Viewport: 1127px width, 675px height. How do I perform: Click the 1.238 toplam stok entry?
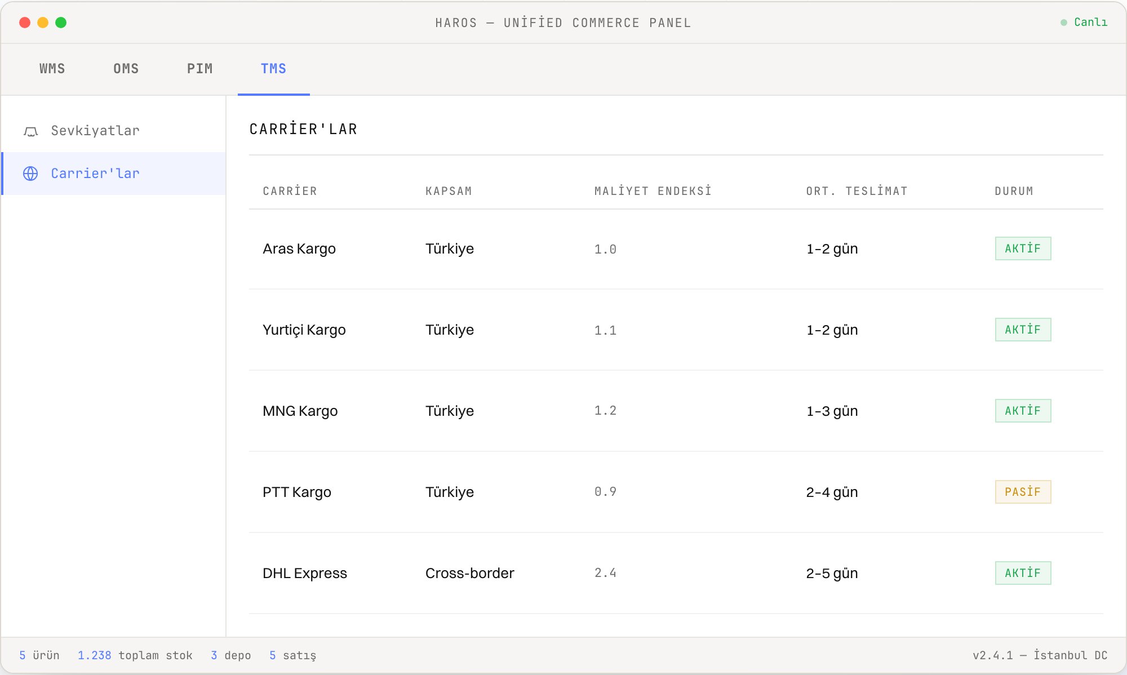pos(135,655)
